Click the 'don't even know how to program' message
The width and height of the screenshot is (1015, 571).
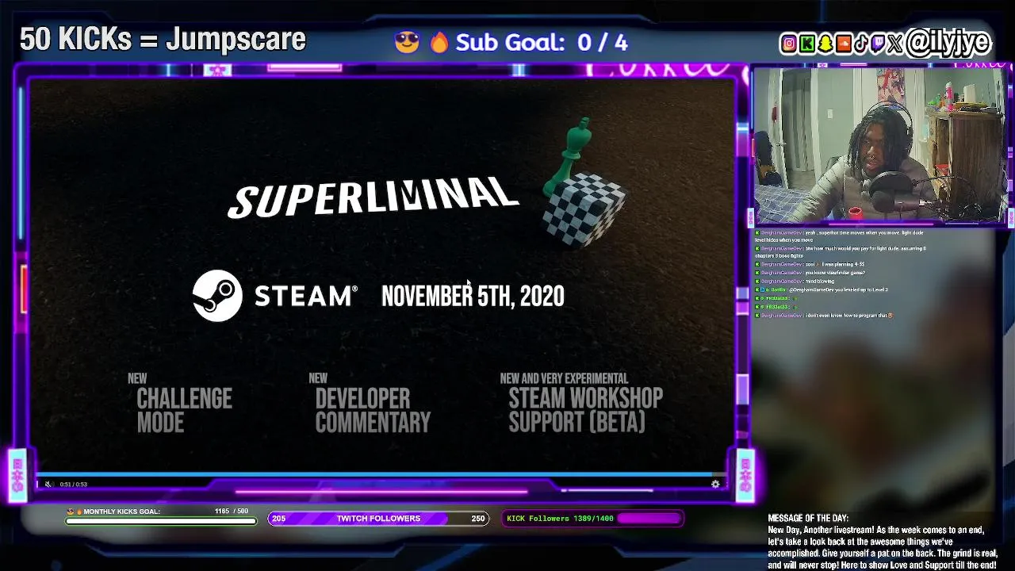[825, 316]
